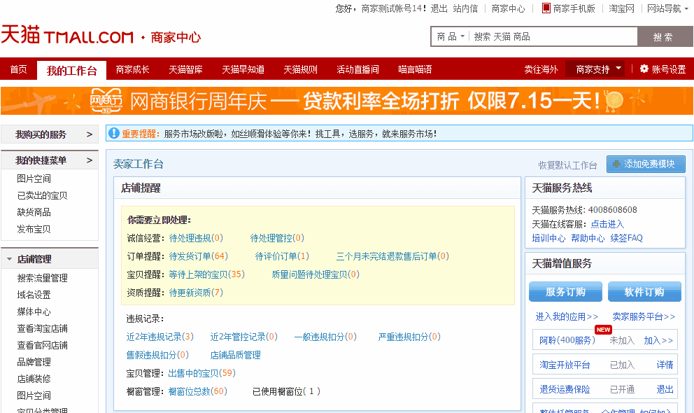
Task: Open the 商品 search category dropdown
Action: pyautogui.click(x=451, y=36)
